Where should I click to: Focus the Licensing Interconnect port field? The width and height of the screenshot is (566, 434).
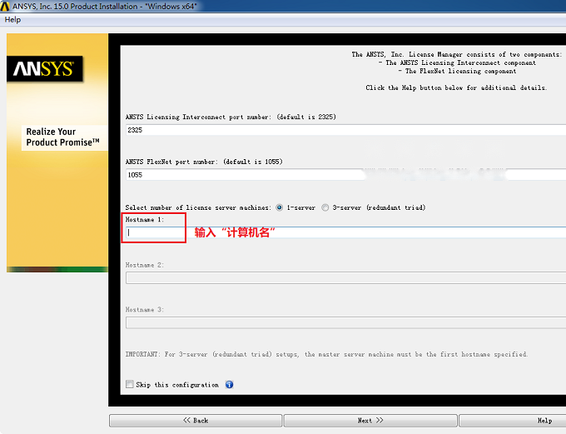click(x=345, y=130)
